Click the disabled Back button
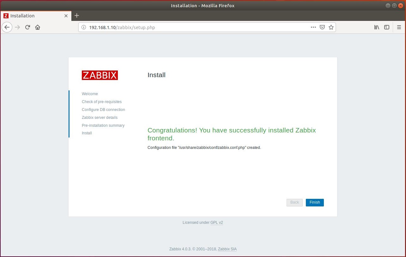Viewport: 406px width, 257px height. click(x=294, y=202)
